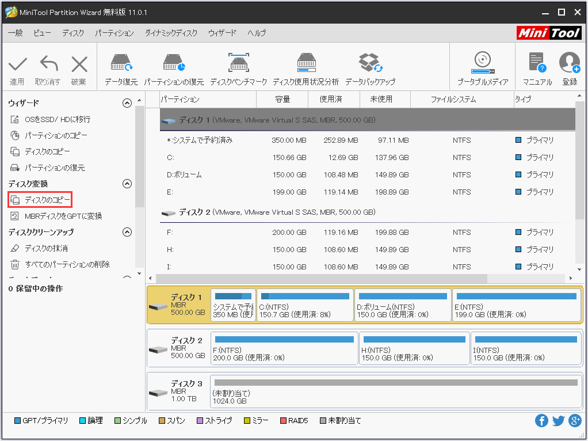
Task: Sort by 使用済 column header
Action: (x=334, y=100)
